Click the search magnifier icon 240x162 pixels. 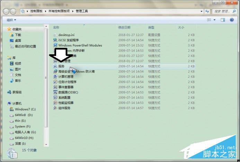pyautogui.click(x=234, y=11)
